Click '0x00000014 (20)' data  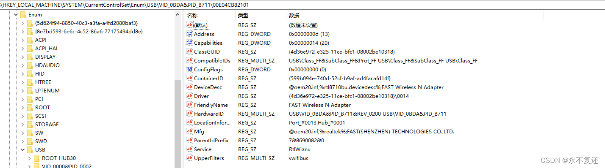pos(309,43)
